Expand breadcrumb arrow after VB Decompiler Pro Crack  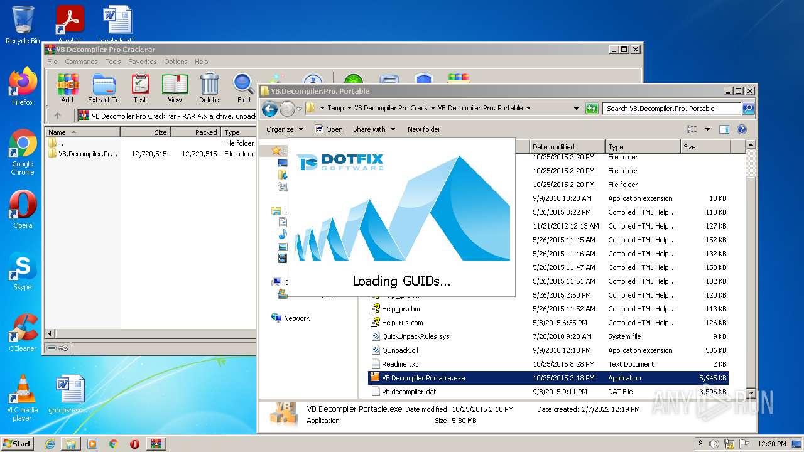432,109
